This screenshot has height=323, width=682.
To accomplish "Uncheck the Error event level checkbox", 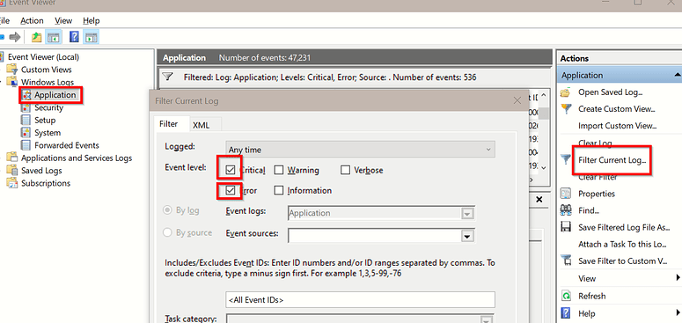I will (231, 190).
